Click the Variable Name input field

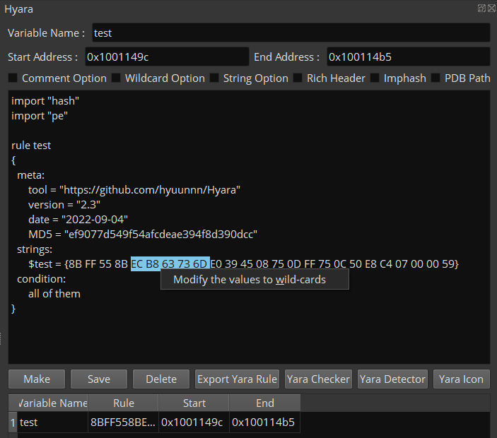[x=290, y=33]
